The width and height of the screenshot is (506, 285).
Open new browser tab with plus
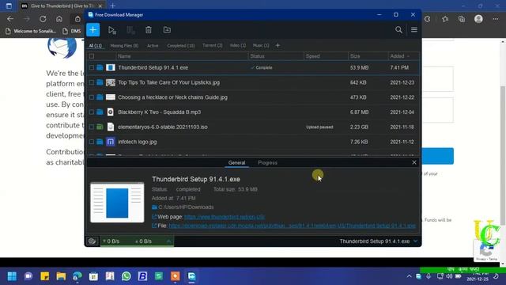(112, 6)
